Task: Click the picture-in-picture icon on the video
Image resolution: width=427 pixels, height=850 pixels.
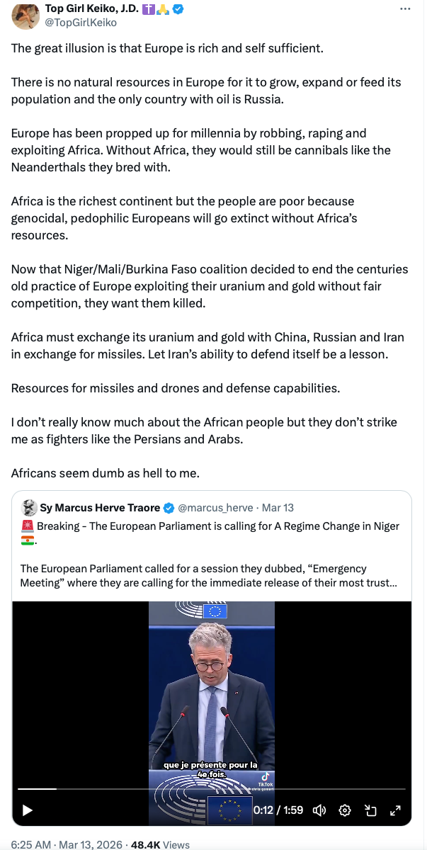Action: [370, 810]
